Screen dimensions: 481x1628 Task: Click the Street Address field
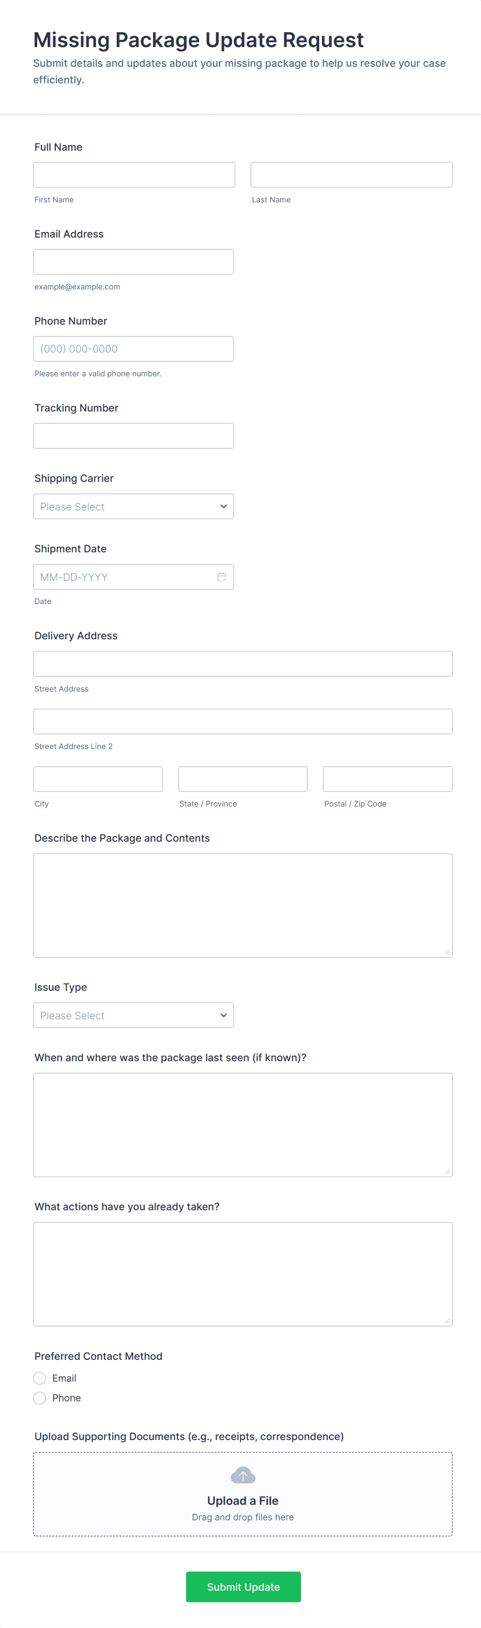pyautogui.click(x=243, y=664)
